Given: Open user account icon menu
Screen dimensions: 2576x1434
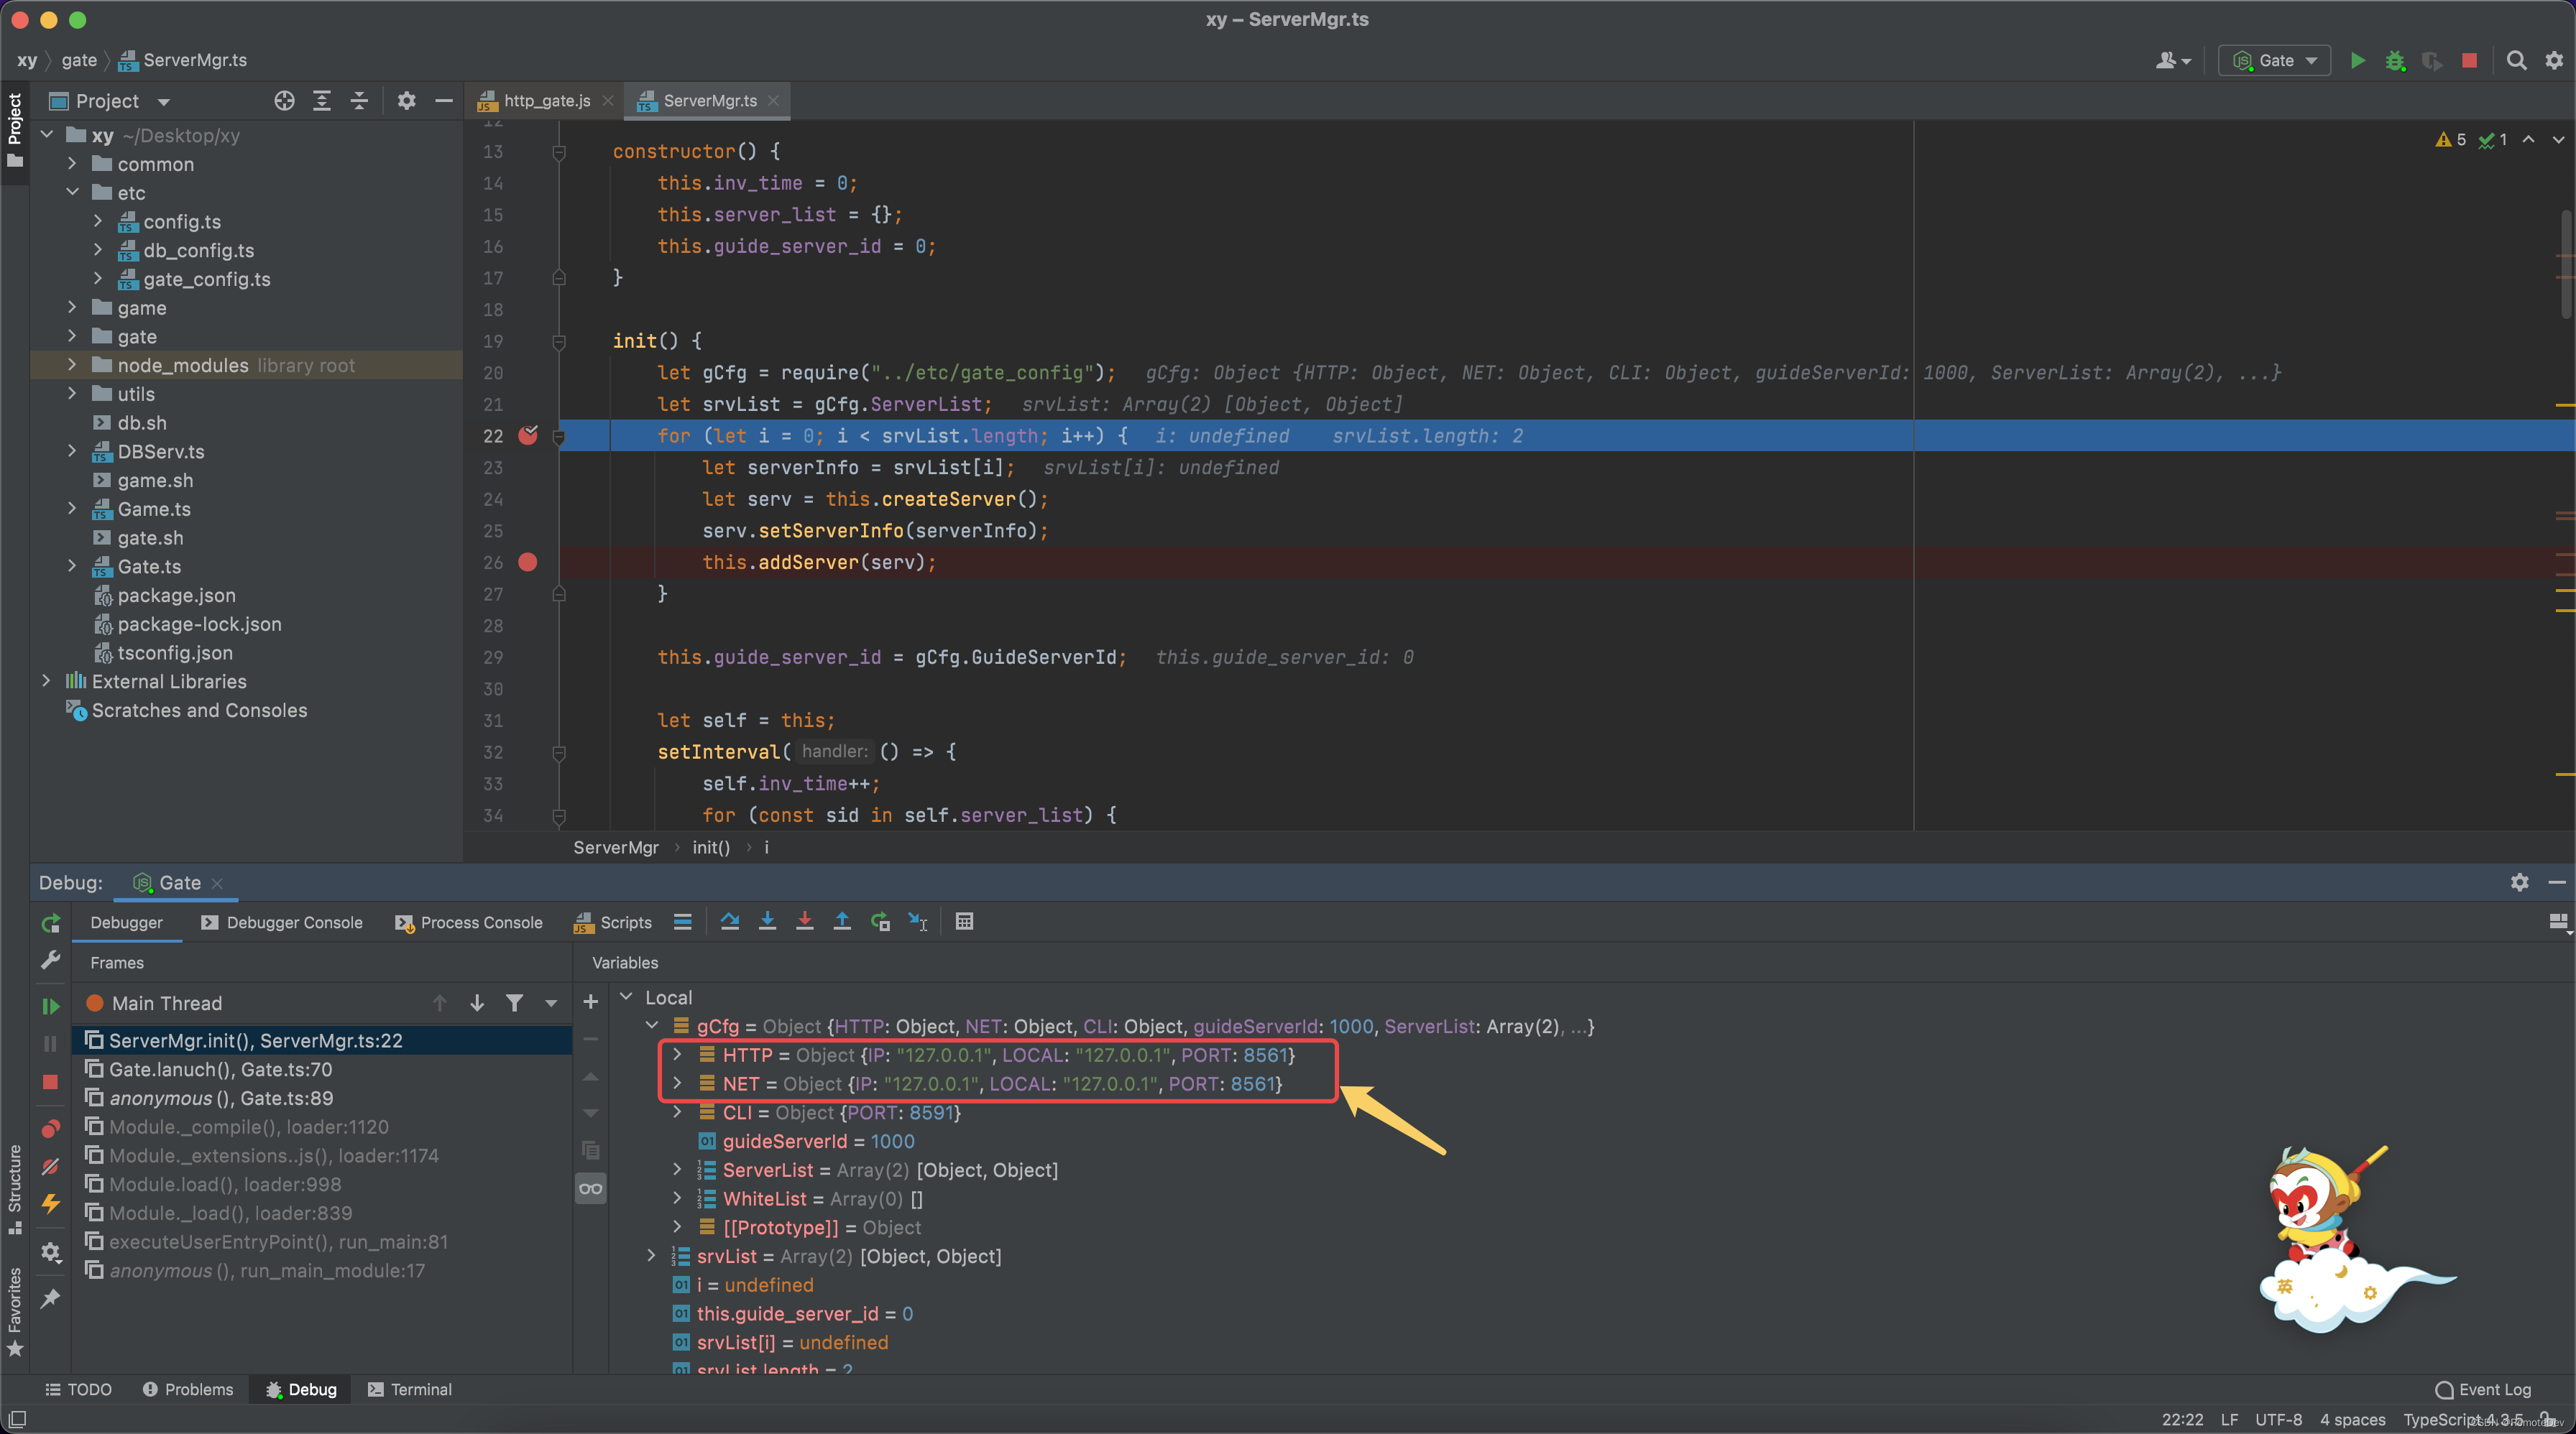Looking at the screenshot, I should point(2173,60).
